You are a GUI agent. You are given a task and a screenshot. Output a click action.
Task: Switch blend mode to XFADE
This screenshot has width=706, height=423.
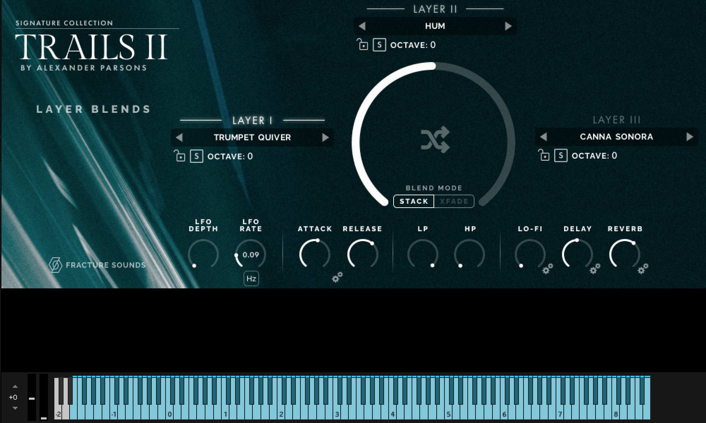[454, 201]
